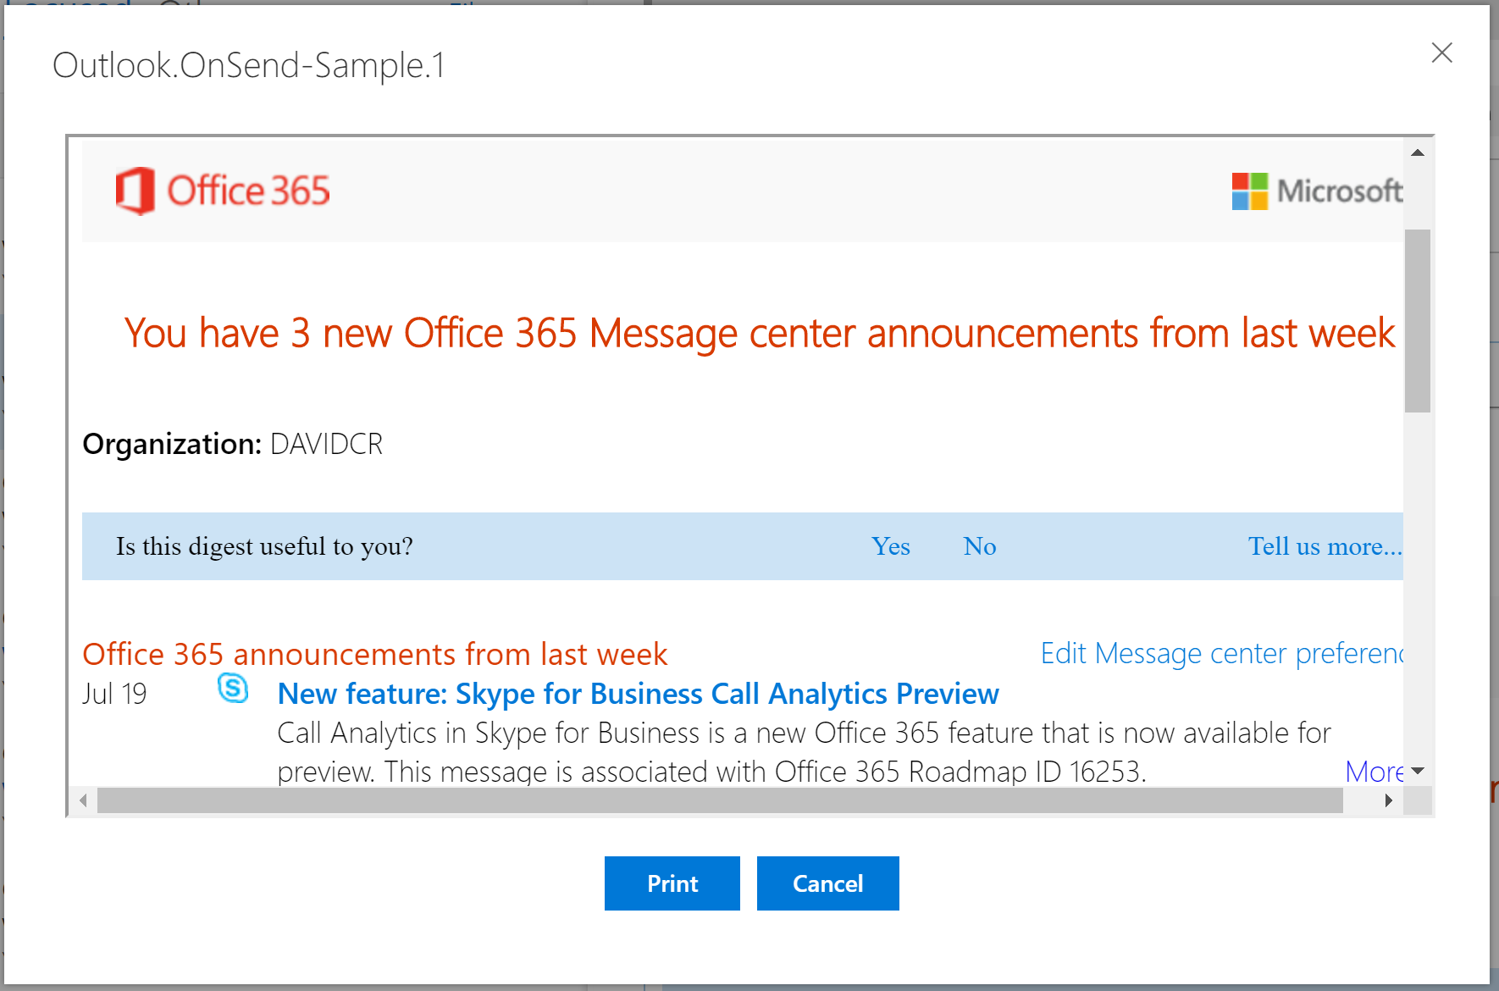Click the horizontal scrollbar thumb
The image size is (1499, 991).
720,800
